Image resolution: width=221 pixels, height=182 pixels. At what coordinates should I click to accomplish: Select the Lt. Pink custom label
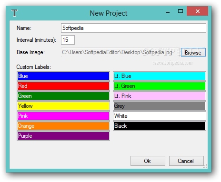(160, 96)
